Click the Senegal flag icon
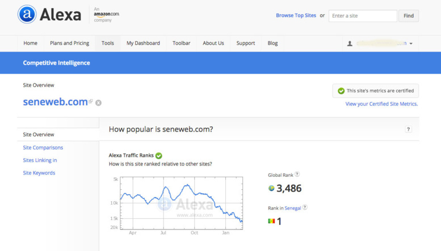441x251 pixels. 271,221
